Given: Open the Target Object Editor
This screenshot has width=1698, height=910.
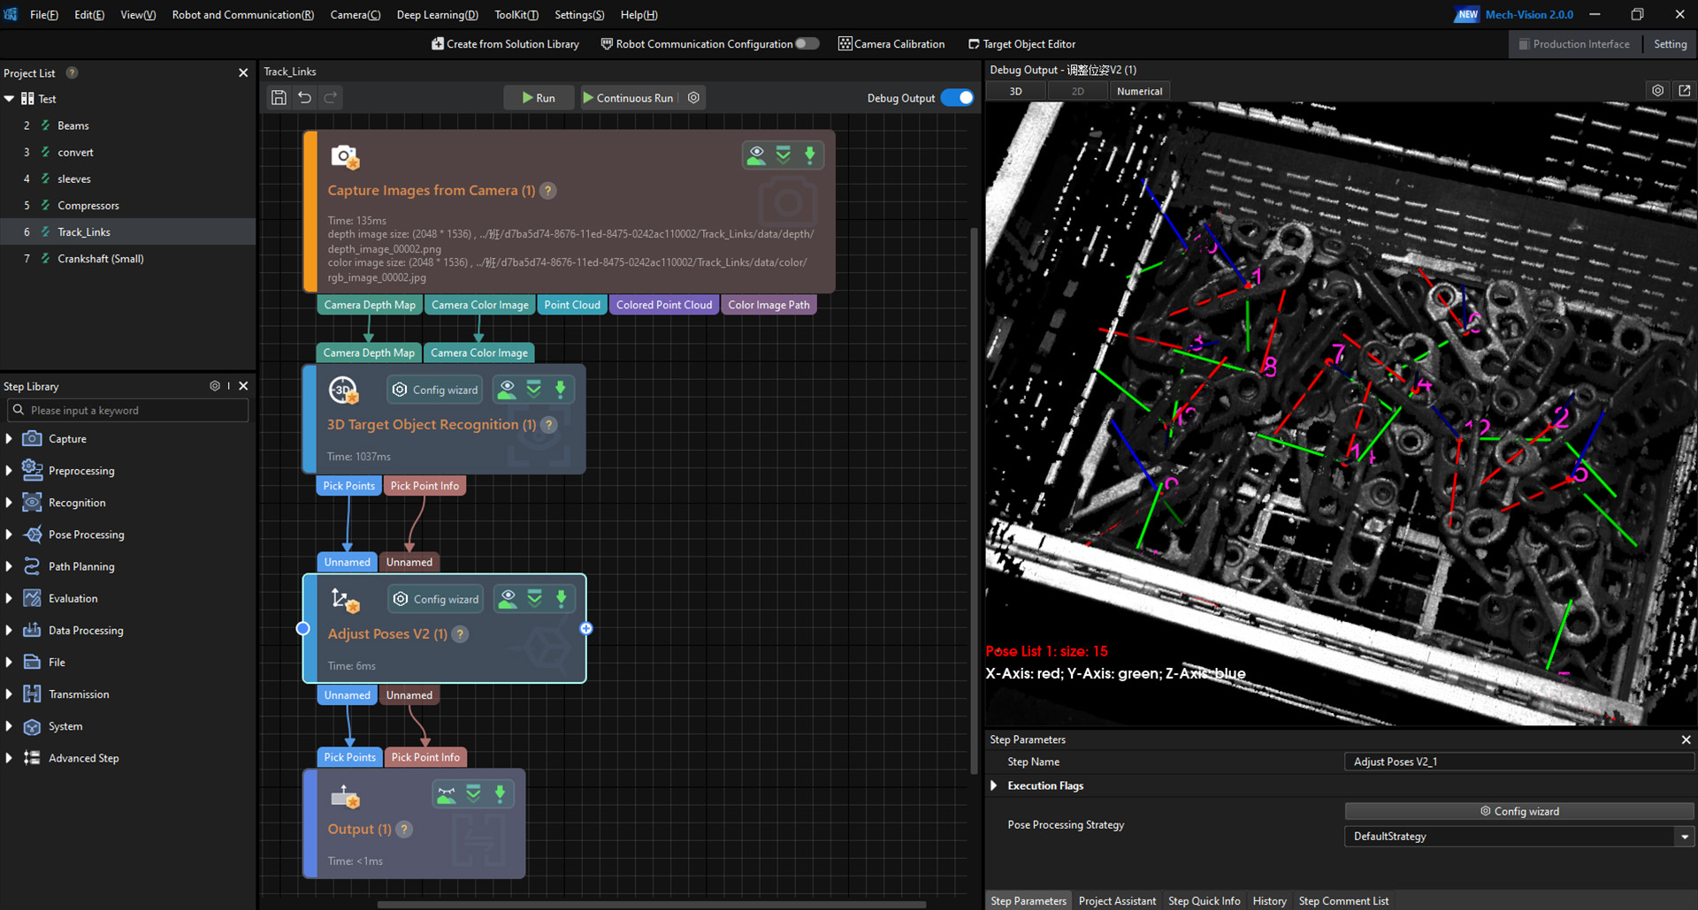Looking at the screenshot, I should (1022, 43).
